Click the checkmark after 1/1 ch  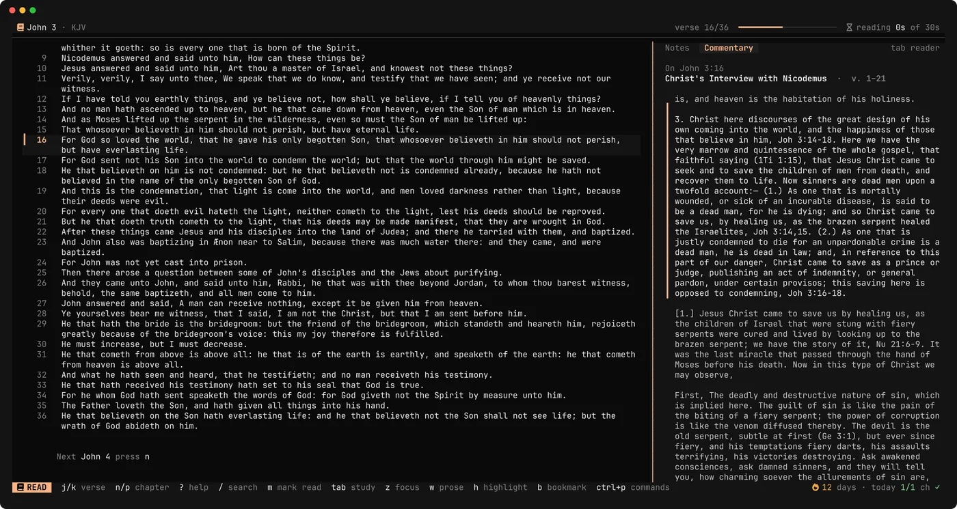point(938,487)
